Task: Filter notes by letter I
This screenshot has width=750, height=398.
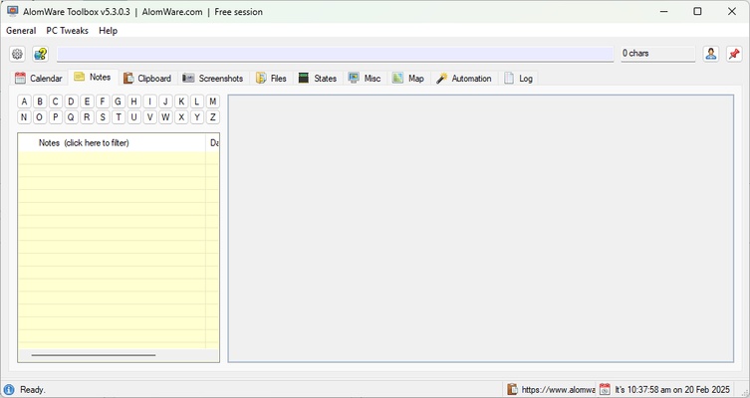Action: point(149,101)
